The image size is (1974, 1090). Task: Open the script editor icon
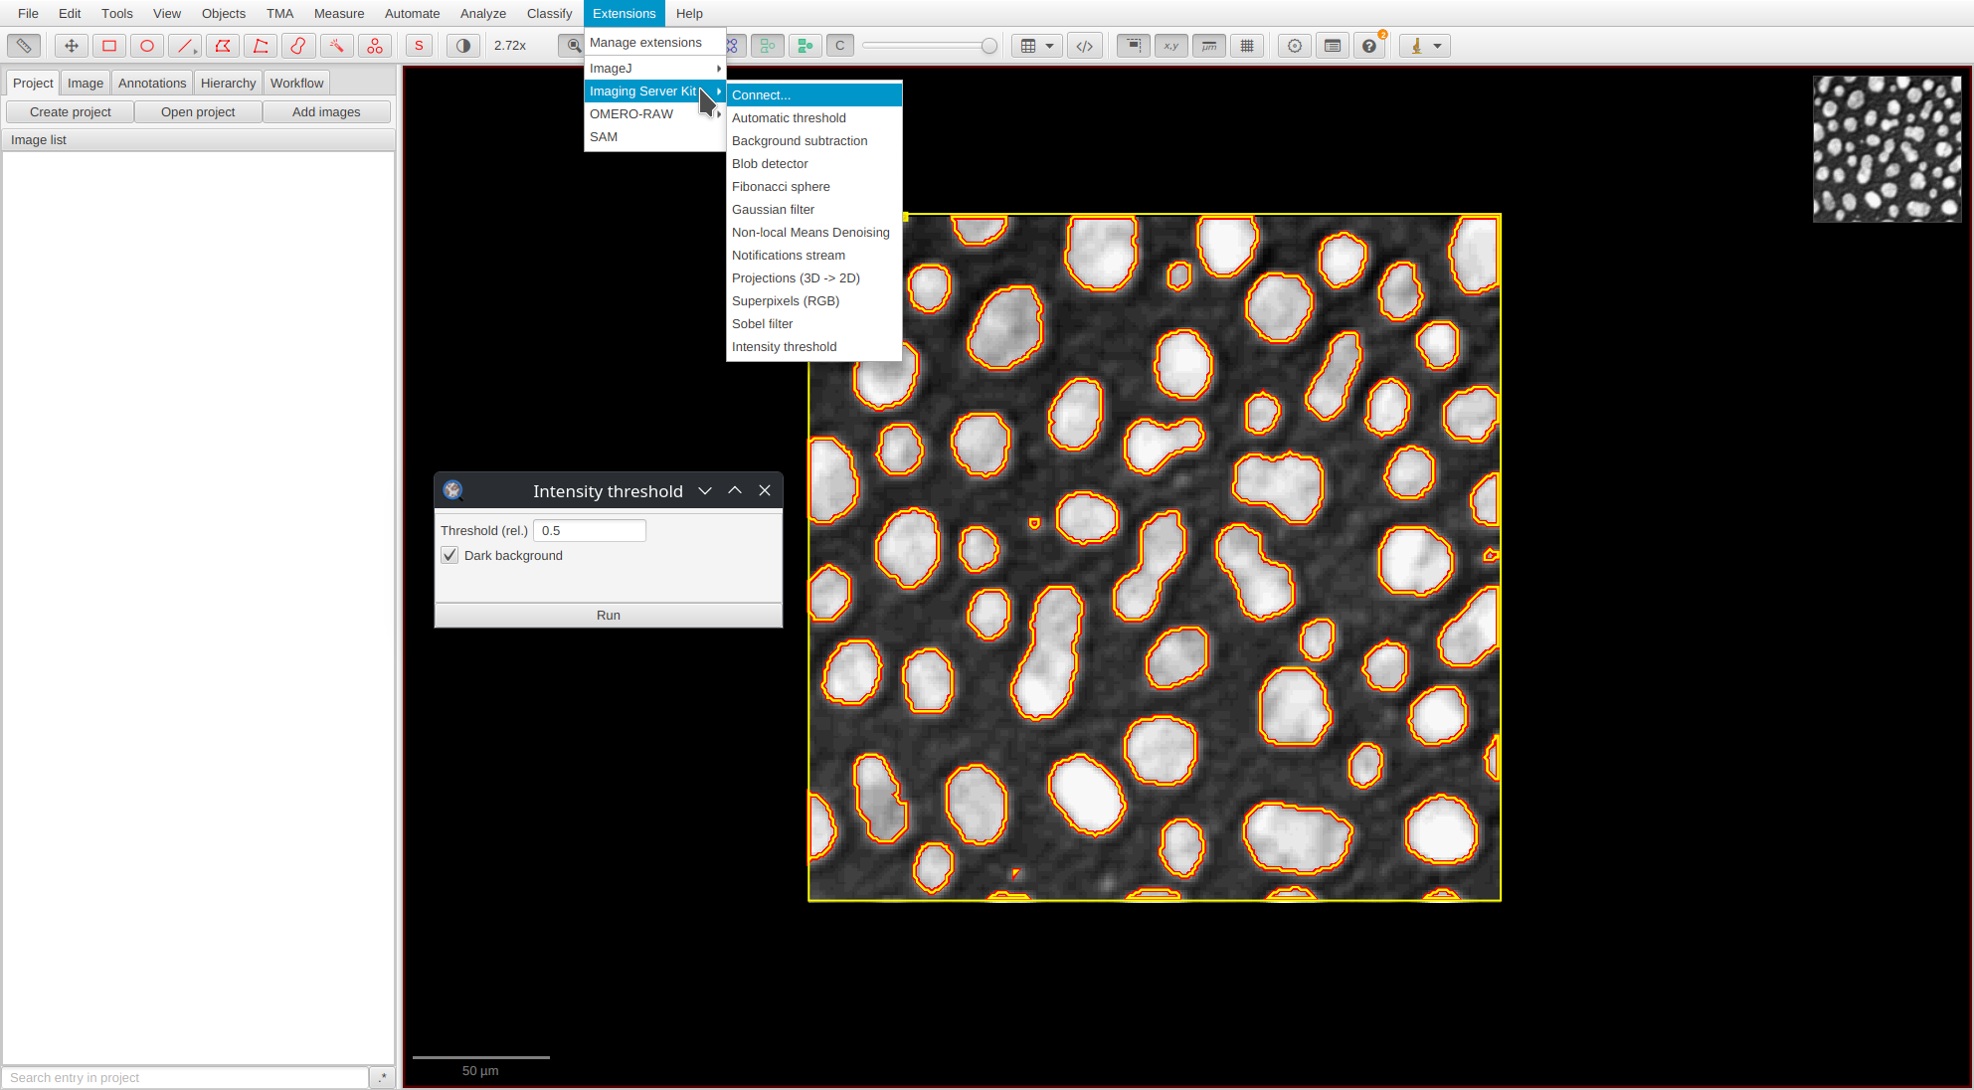1085,46
